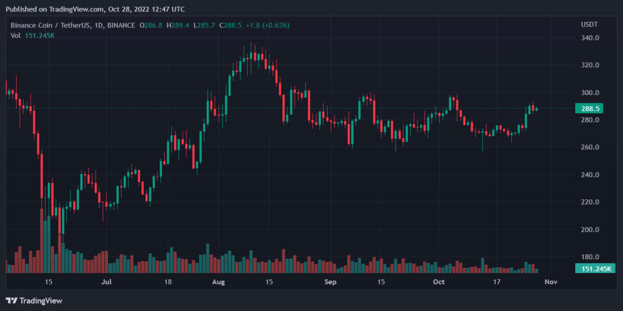Click the H289.4 high value in legend
Image resolution: width=623 pixels, height=311 pixels.
[179, 25]
